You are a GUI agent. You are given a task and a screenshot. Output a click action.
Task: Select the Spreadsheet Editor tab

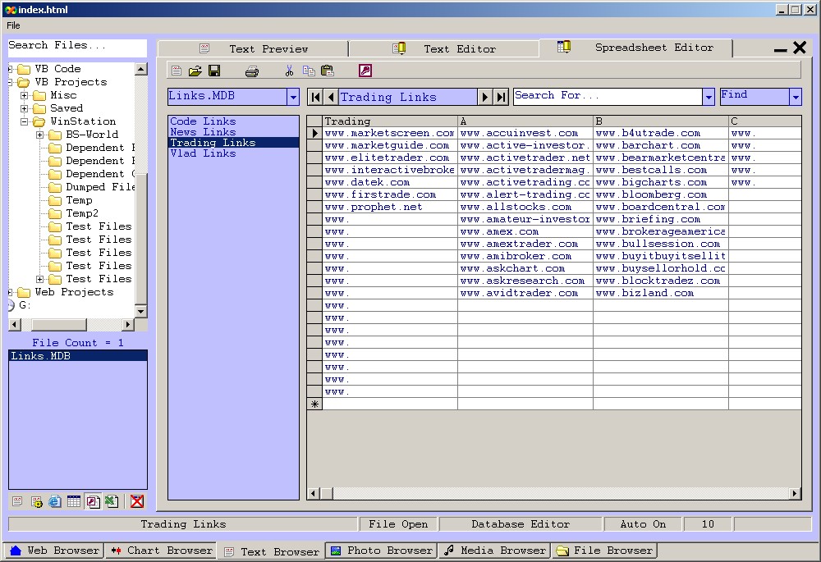[635, 48]
